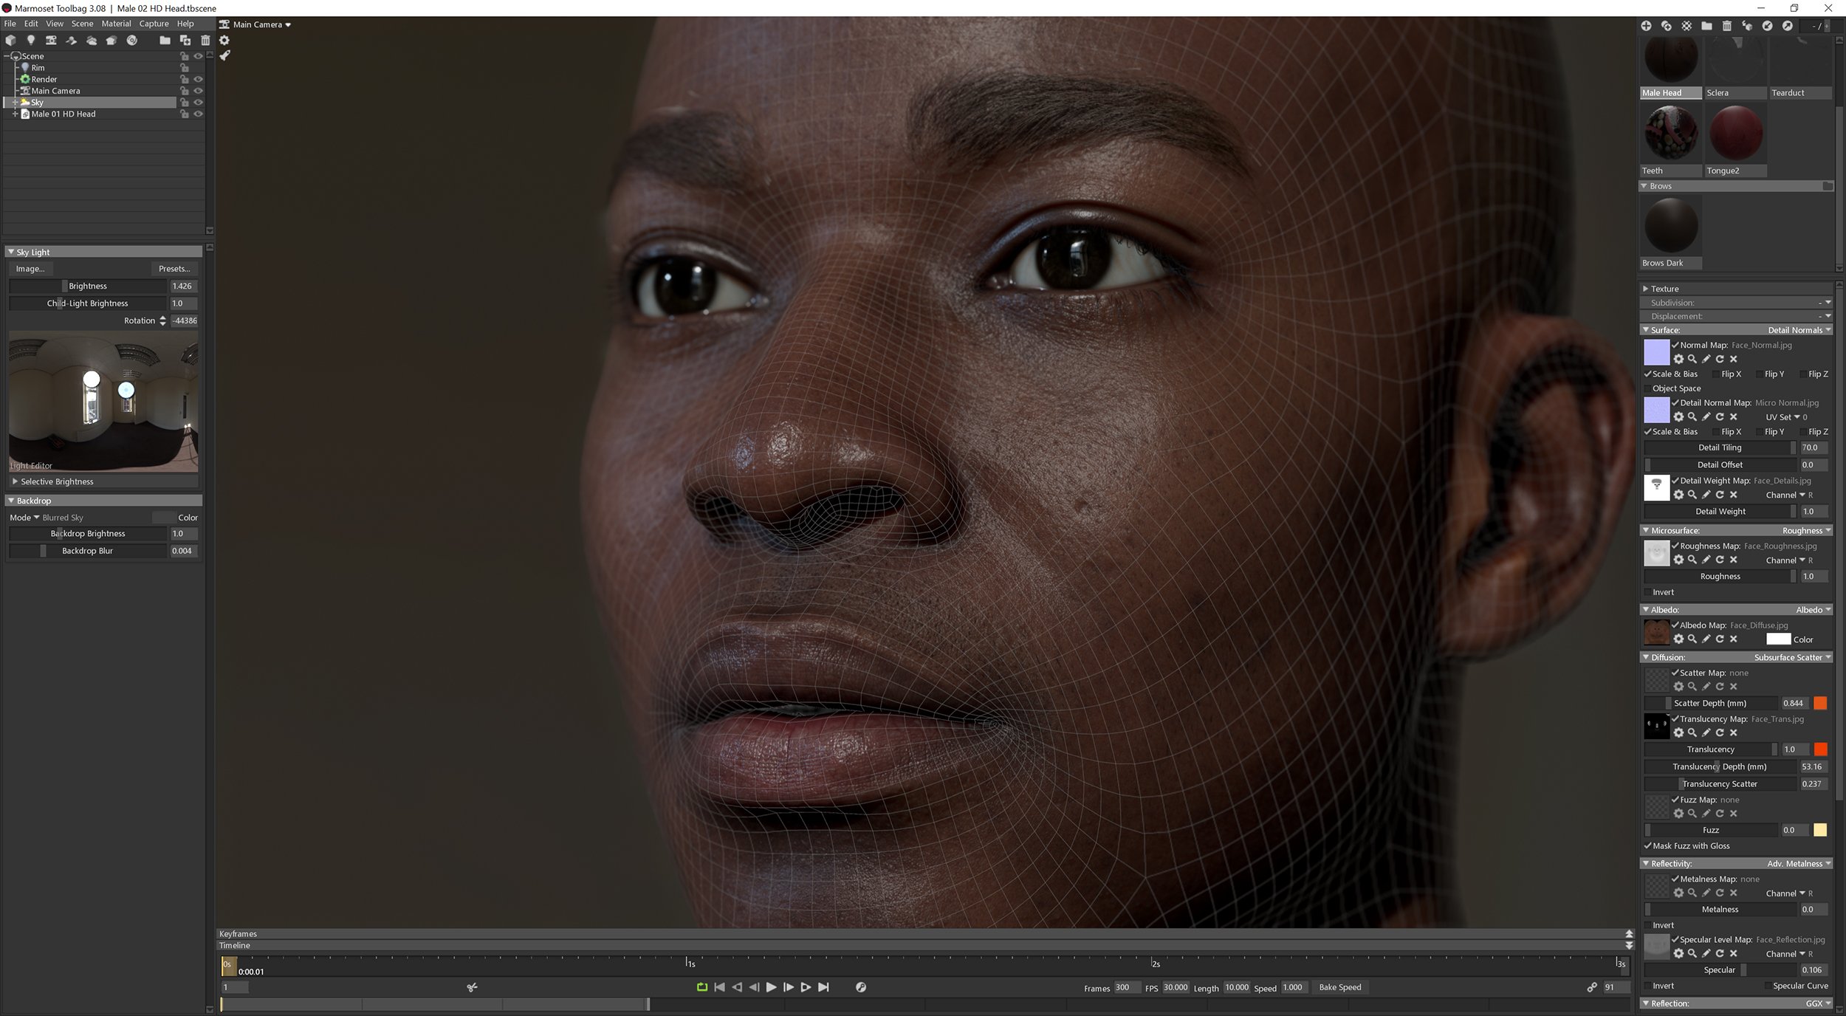Click Fuzz yellow color swatch
The width and height of the screenshot is (1846, 1016).
[1820, 830]
